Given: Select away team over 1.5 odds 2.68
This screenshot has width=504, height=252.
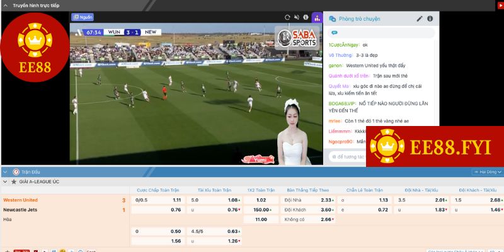Looking at the screenshot, I should point(478,200).
